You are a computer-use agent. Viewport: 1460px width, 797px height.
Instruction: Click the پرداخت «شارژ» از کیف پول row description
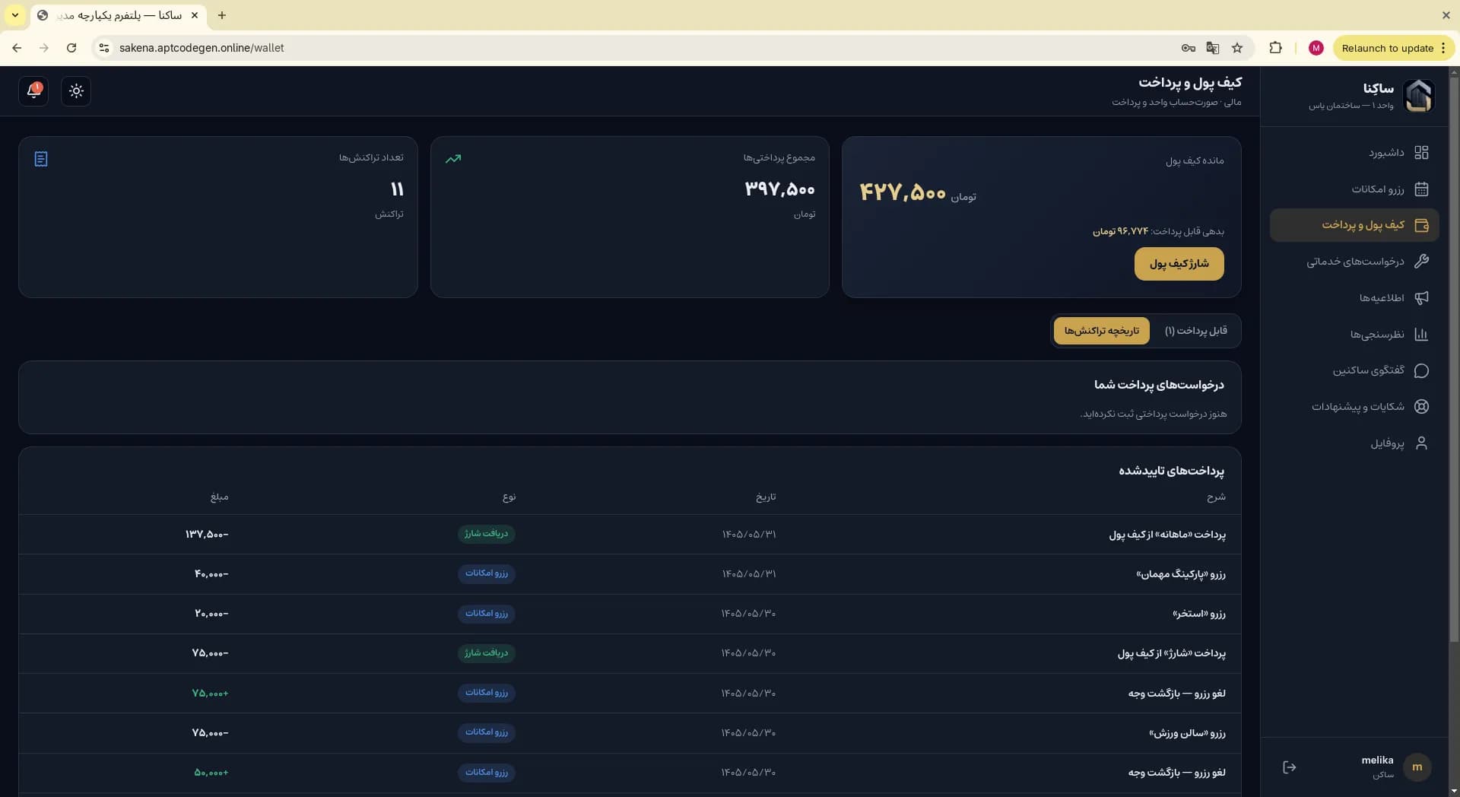click(1172, 653)
